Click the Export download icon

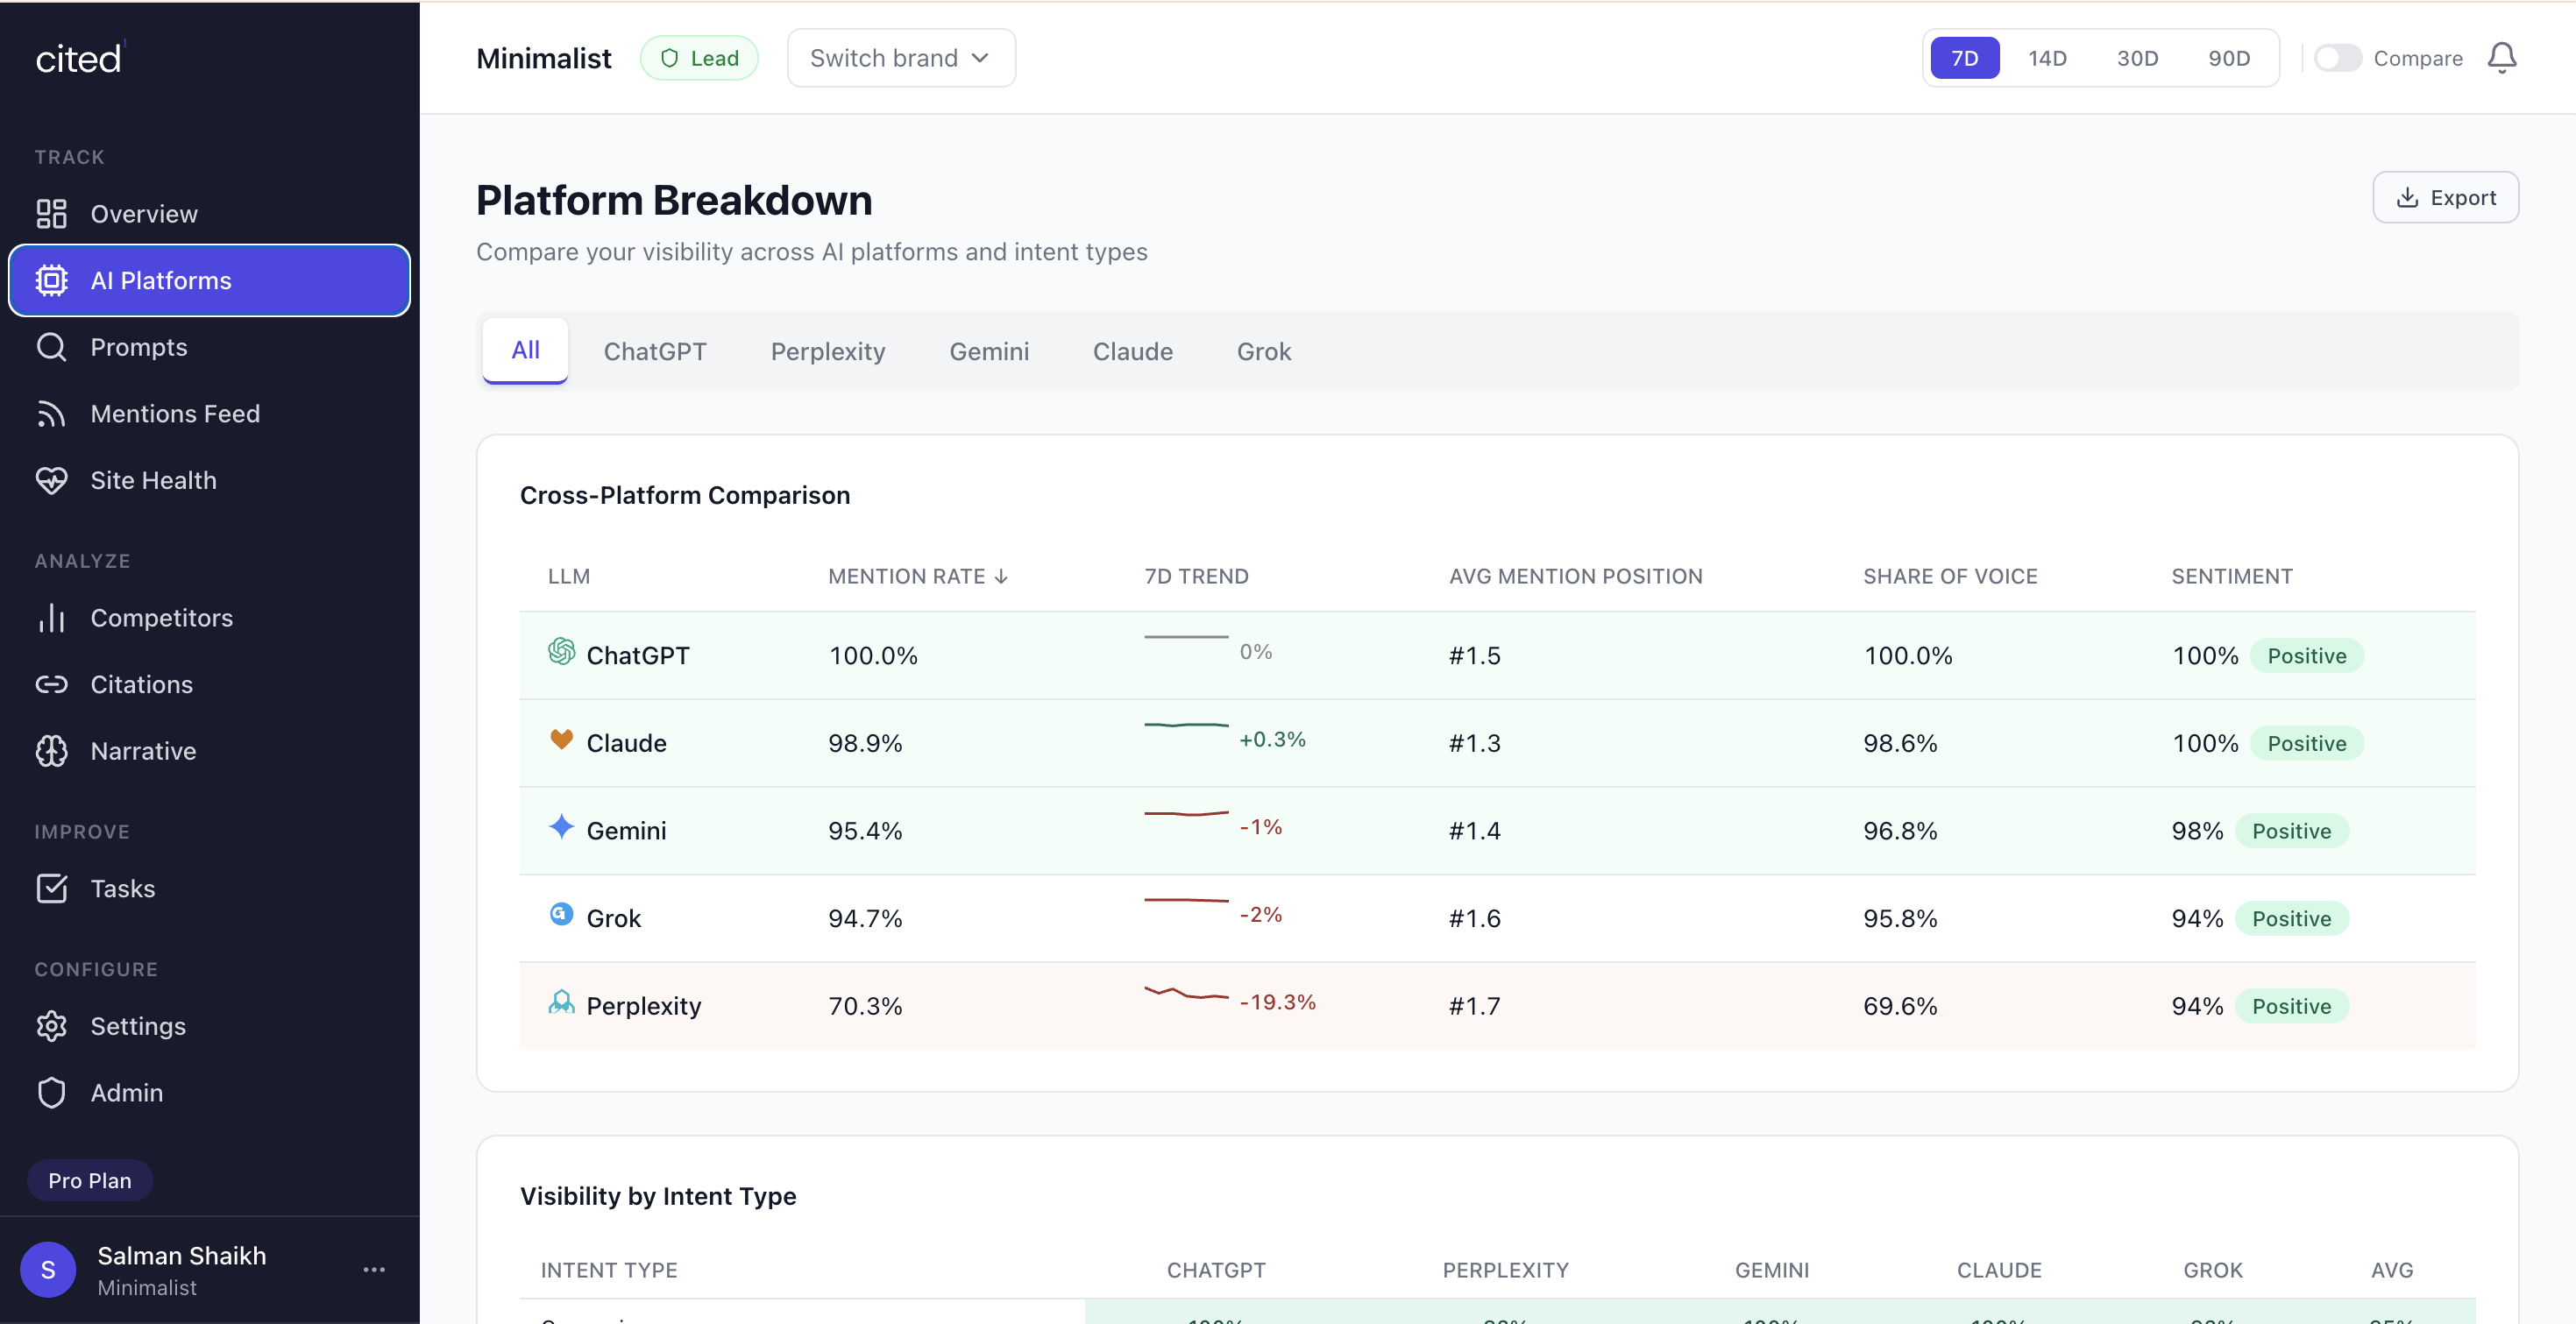[2407, 198]
